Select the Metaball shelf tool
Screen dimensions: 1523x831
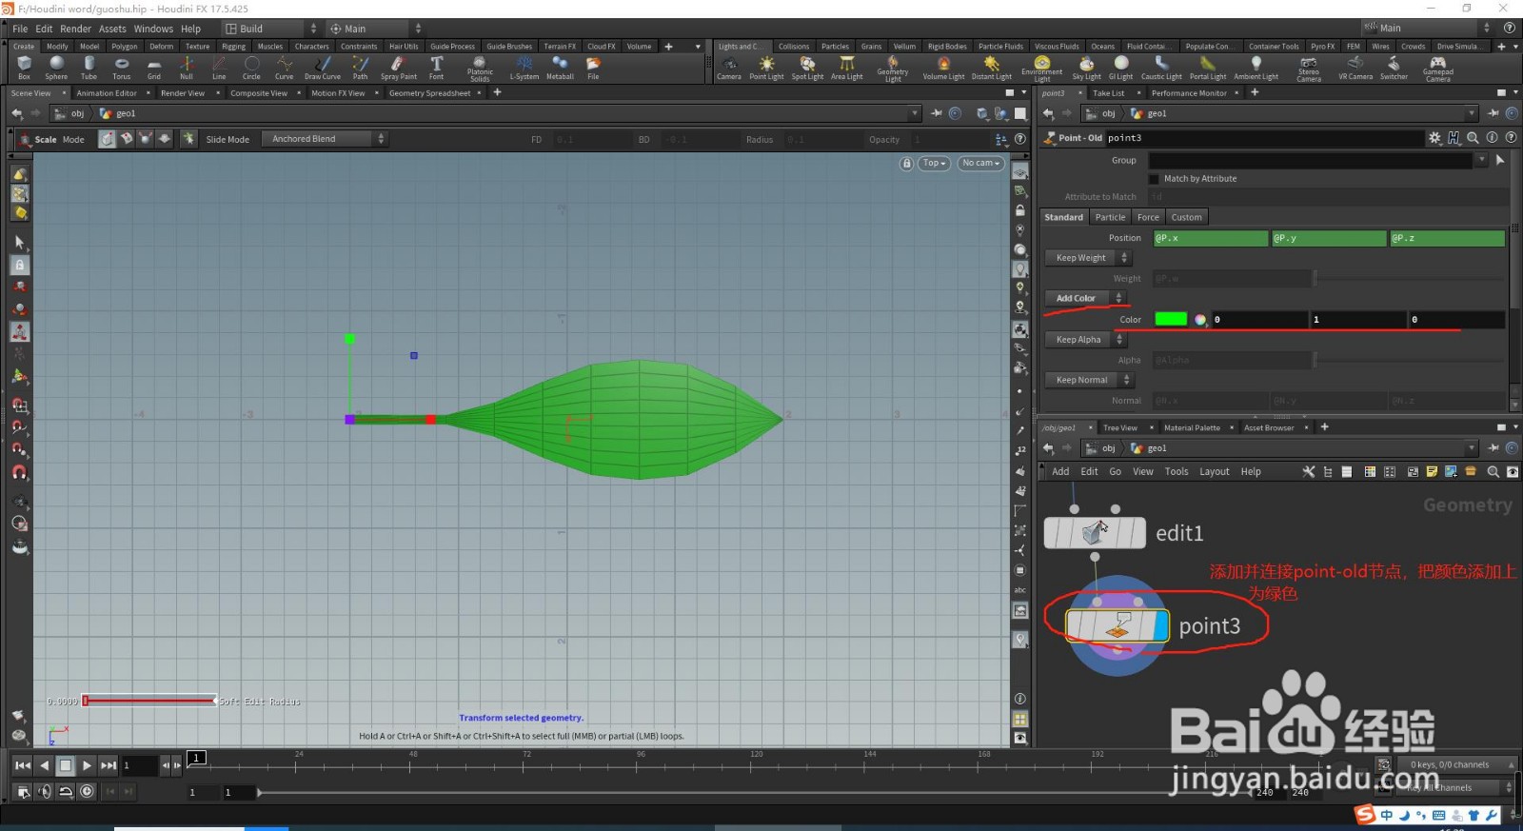[560, 68]
